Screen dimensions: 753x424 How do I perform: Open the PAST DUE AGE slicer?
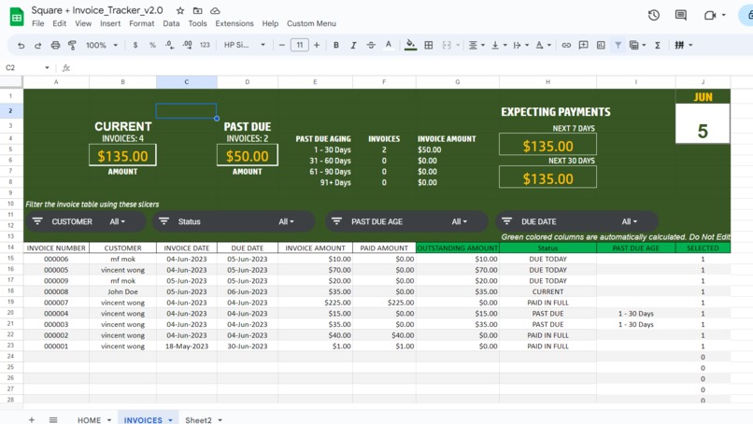click(406, 221)
